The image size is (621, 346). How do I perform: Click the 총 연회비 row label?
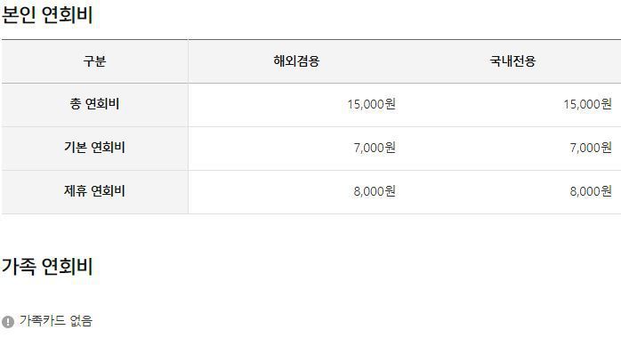click(94, 104)
